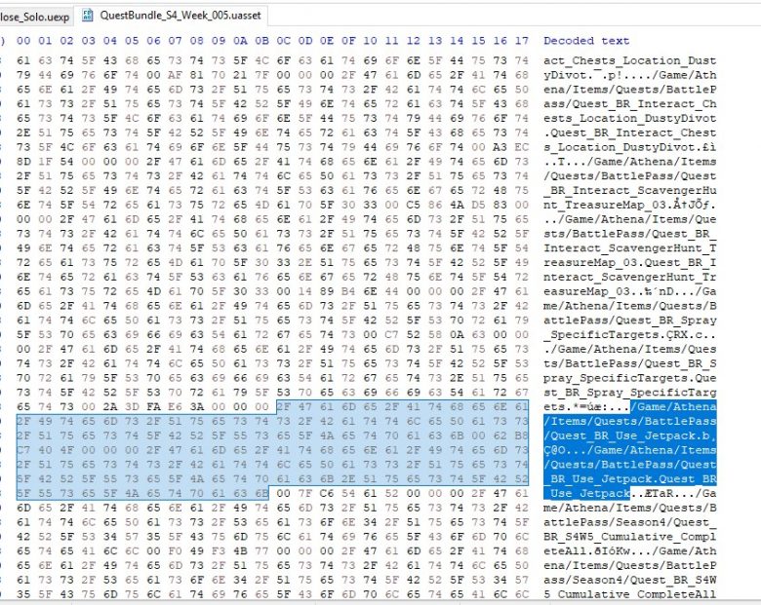
Task: Select the 14 column offset header
Action: click(x=457, y=41)
